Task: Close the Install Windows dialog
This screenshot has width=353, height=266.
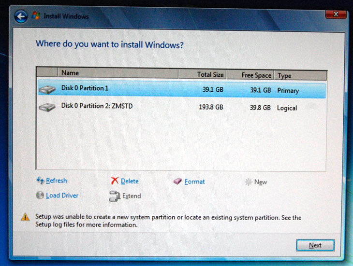Action: [336, 14]
